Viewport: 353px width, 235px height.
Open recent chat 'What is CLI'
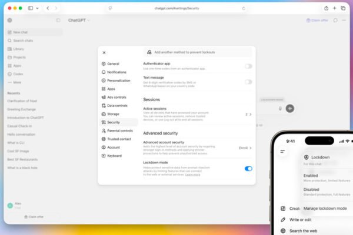16,143
